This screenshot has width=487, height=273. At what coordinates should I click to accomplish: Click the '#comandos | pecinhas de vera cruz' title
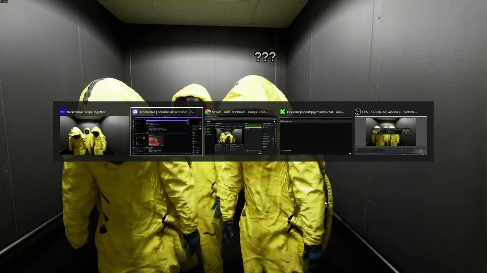[x=167, y=112]
